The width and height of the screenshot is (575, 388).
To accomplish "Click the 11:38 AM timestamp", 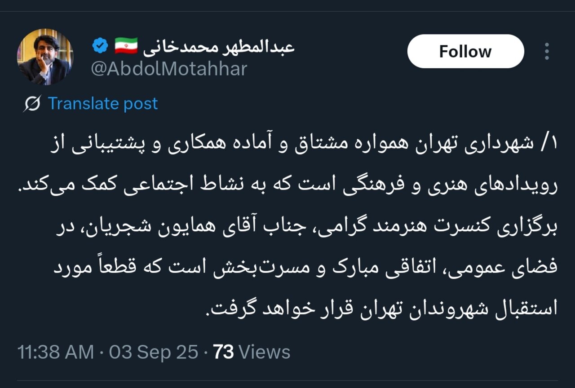I will 56,352.
